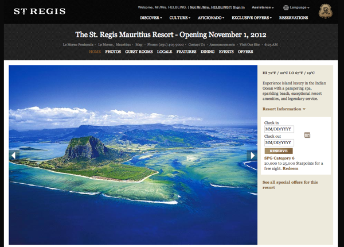Viewport: 344px width, 247px height.
Task: Go to Reservations in top navigation
Action: (294, 18)
